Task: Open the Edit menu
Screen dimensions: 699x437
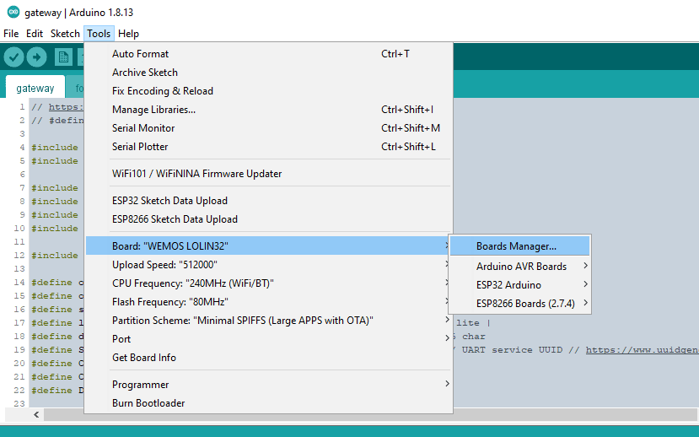Action: pyautogui.click(x=35, y=34)
